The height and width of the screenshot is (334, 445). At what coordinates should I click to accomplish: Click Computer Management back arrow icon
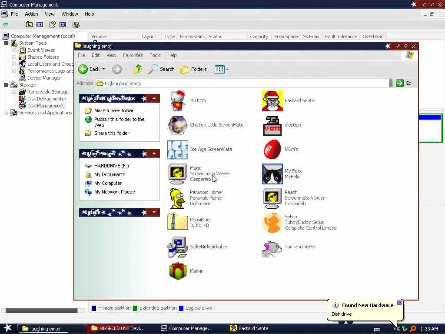6,24
